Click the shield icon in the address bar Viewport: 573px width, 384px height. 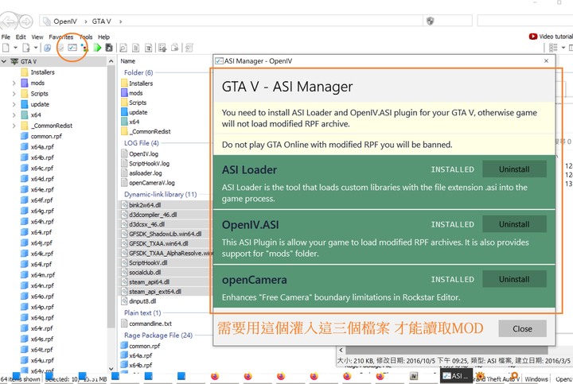click(x=430, y=21)
